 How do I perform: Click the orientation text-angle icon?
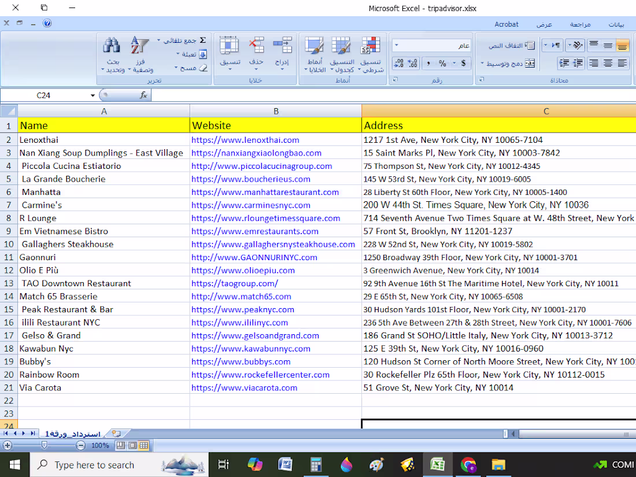point(578,45)
